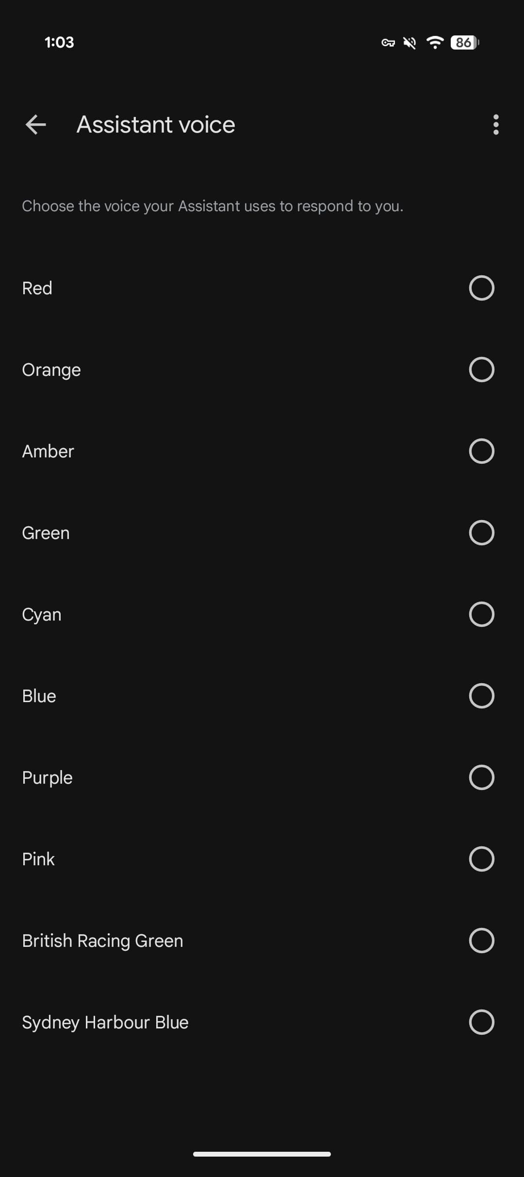Screen dimensions: 524x1177
Task: Pick the Purple voice radio button
Action: [481, 777]
